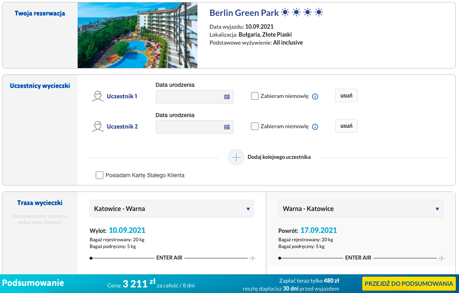Image resolution: width=459 pixels, height=293 pixels.
Task: Click info icon next to Uczestnik 2 infant option
Action: (315, 127)
